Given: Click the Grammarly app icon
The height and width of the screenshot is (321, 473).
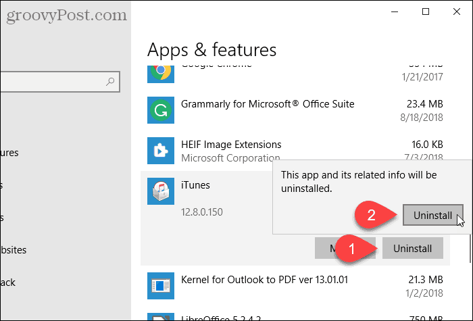Looking at the screenshot, I should click(161, 110).
